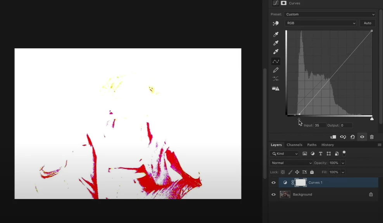Filter layers by smart objects icon
The width and height of the screenshot is (383, 223).
(336, 153)
